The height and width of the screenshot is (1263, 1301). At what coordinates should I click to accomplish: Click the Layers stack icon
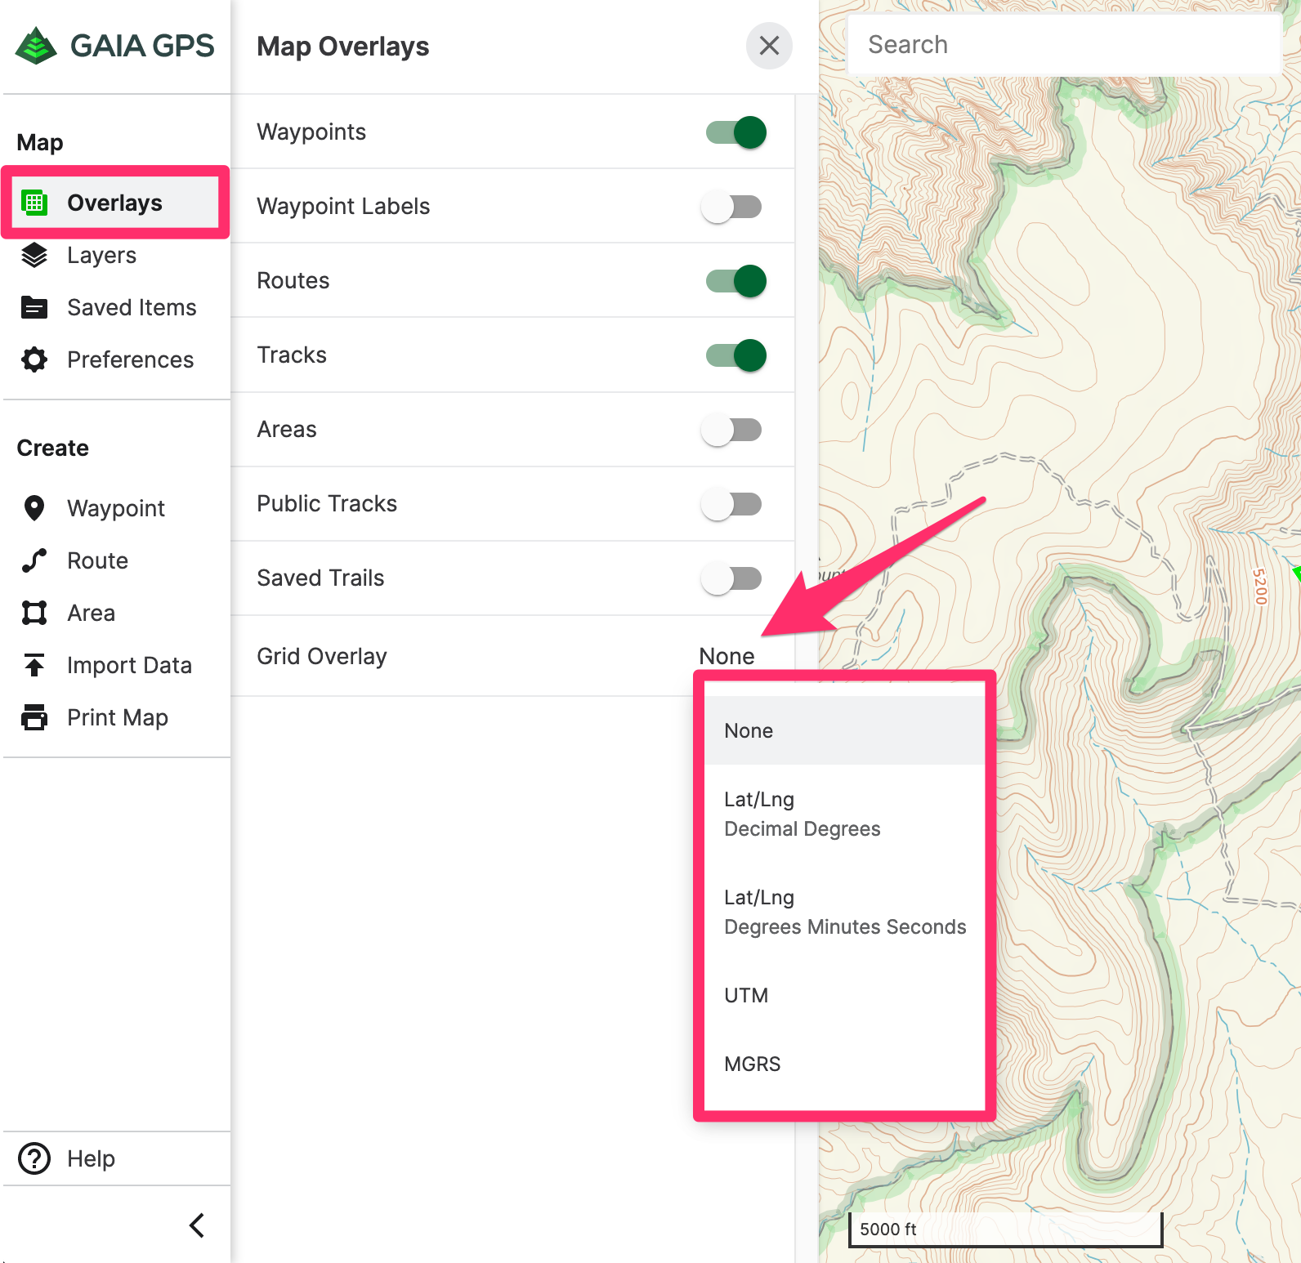pyautogui.click(x=34, y=255)
